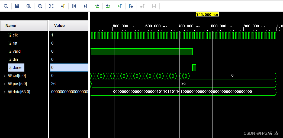Open the Search tool in waveform toolbar
Viewport: 283px width, 138px height.
6,6
